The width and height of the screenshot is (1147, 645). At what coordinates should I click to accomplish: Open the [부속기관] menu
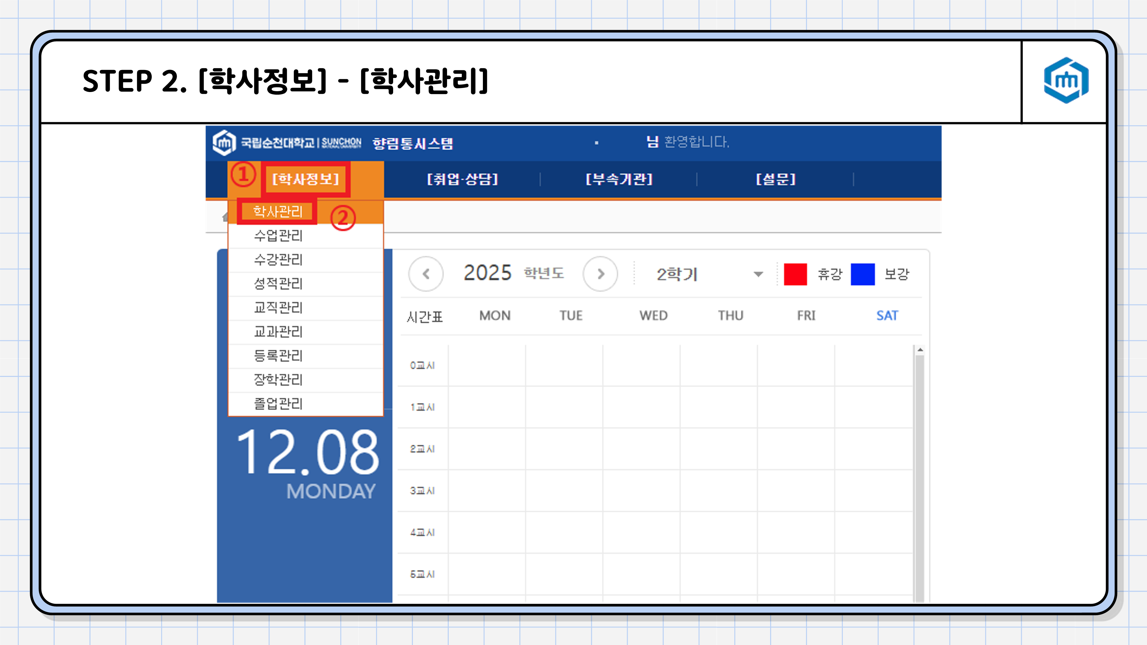(619, 179)
